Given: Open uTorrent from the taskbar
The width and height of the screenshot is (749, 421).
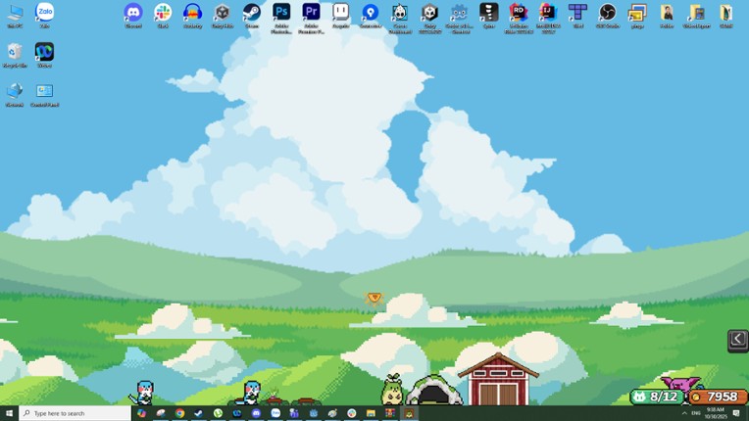Looking at the screenshot, I should [x=218, y=413].
